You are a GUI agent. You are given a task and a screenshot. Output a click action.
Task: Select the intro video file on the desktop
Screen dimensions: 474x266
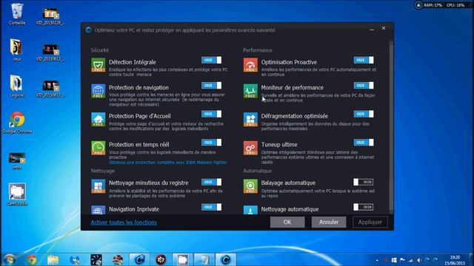click(x=17, y=161)
